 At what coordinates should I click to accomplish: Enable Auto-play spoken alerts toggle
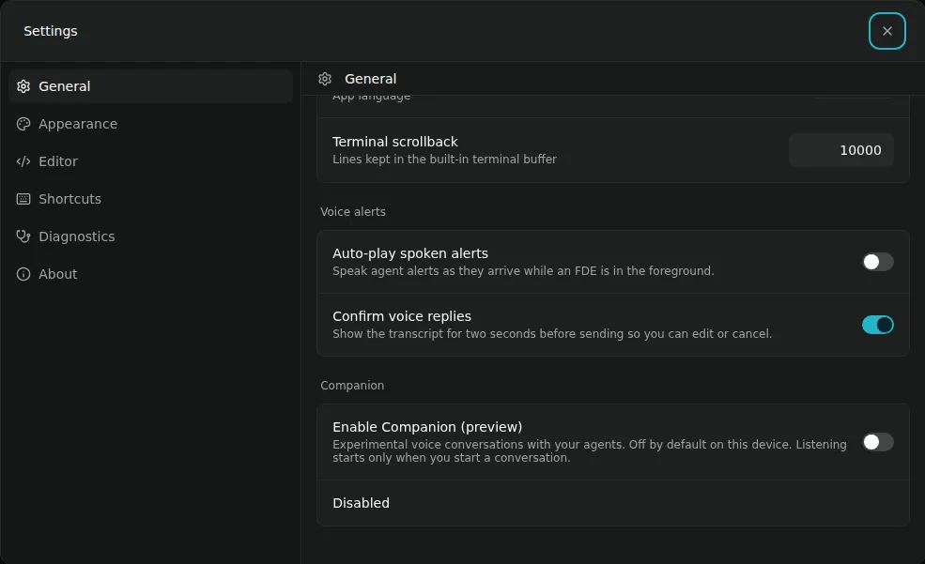coord(878,262)
